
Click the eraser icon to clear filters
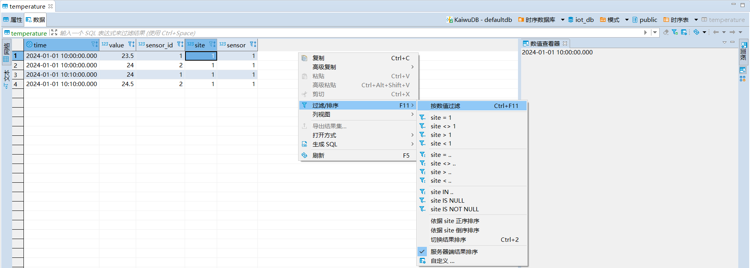coord(665,32)
